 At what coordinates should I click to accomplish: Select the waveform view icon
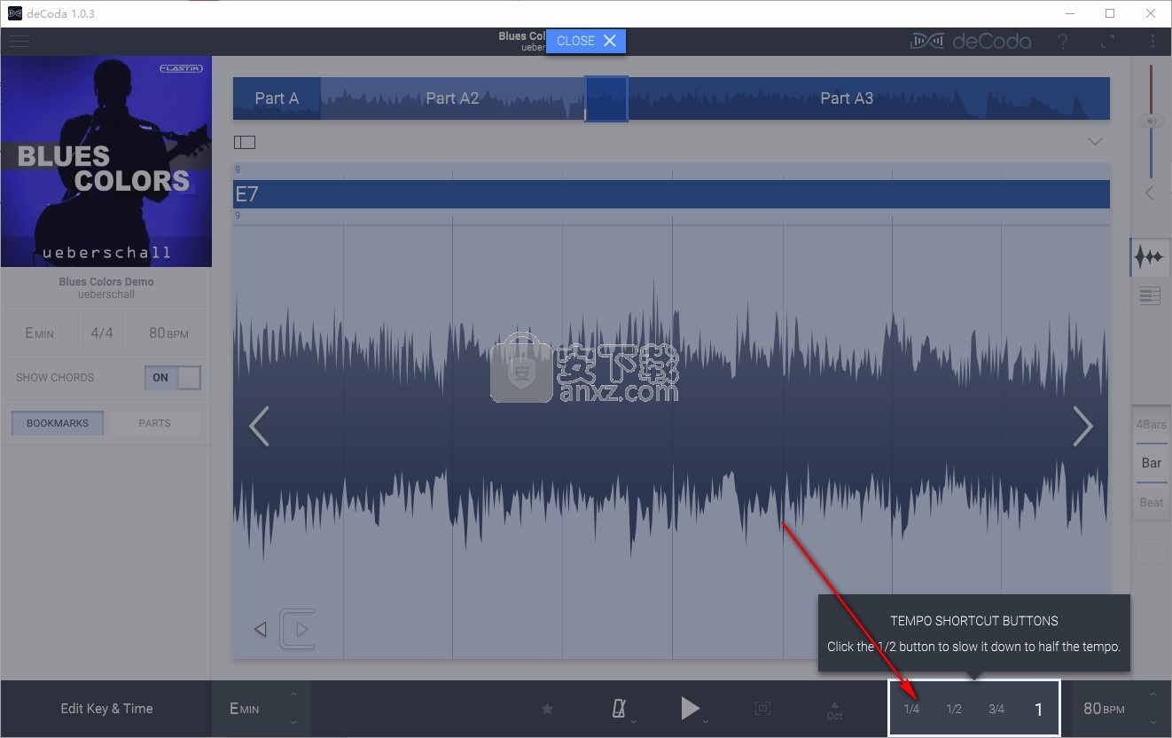(1150, 257)
